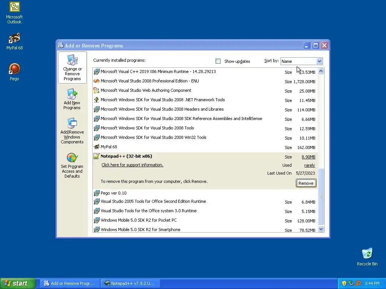Select Windows SDK Win32 Tools row
The height and width of the screenshot is (289, 386).
205,137
